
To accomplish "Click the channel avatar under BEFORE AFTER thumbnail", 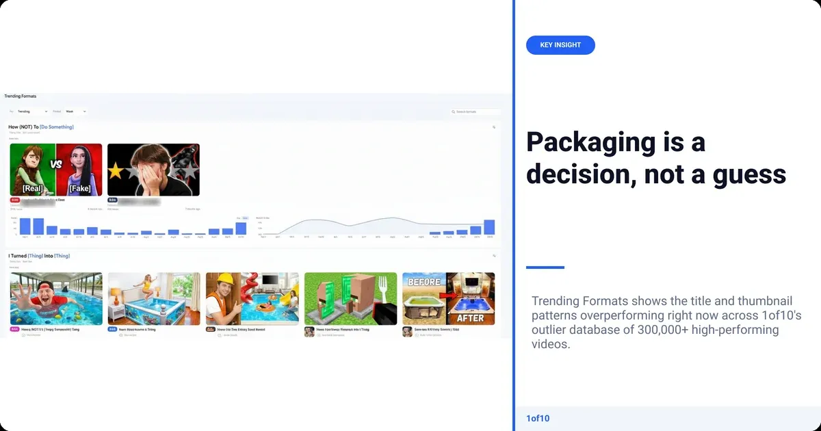I will pyautogui.click(x=407, y=331).
